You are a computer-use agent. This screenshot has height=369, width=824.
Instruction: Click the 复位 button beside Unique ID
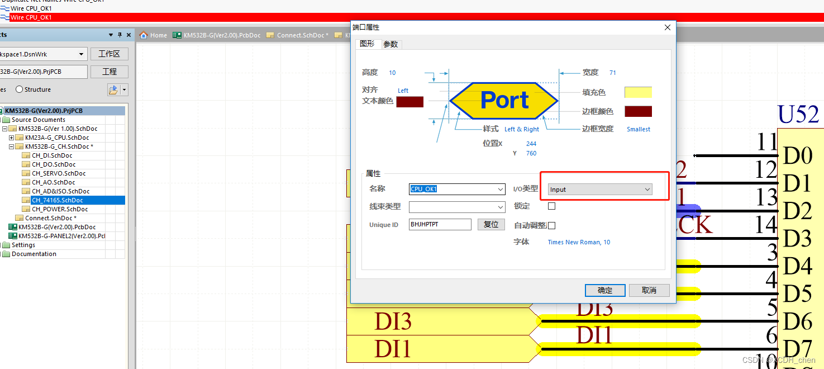[x=491, y=224]
